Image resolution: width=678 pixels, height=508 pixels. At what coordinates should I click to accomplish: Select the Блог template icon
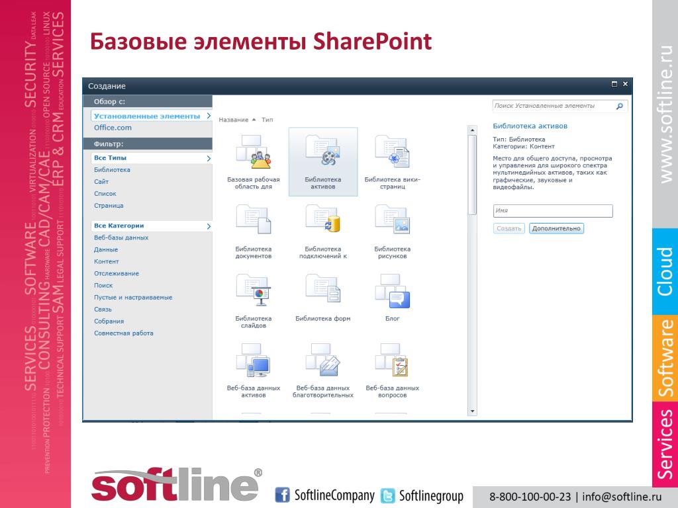tap(392, 291)
